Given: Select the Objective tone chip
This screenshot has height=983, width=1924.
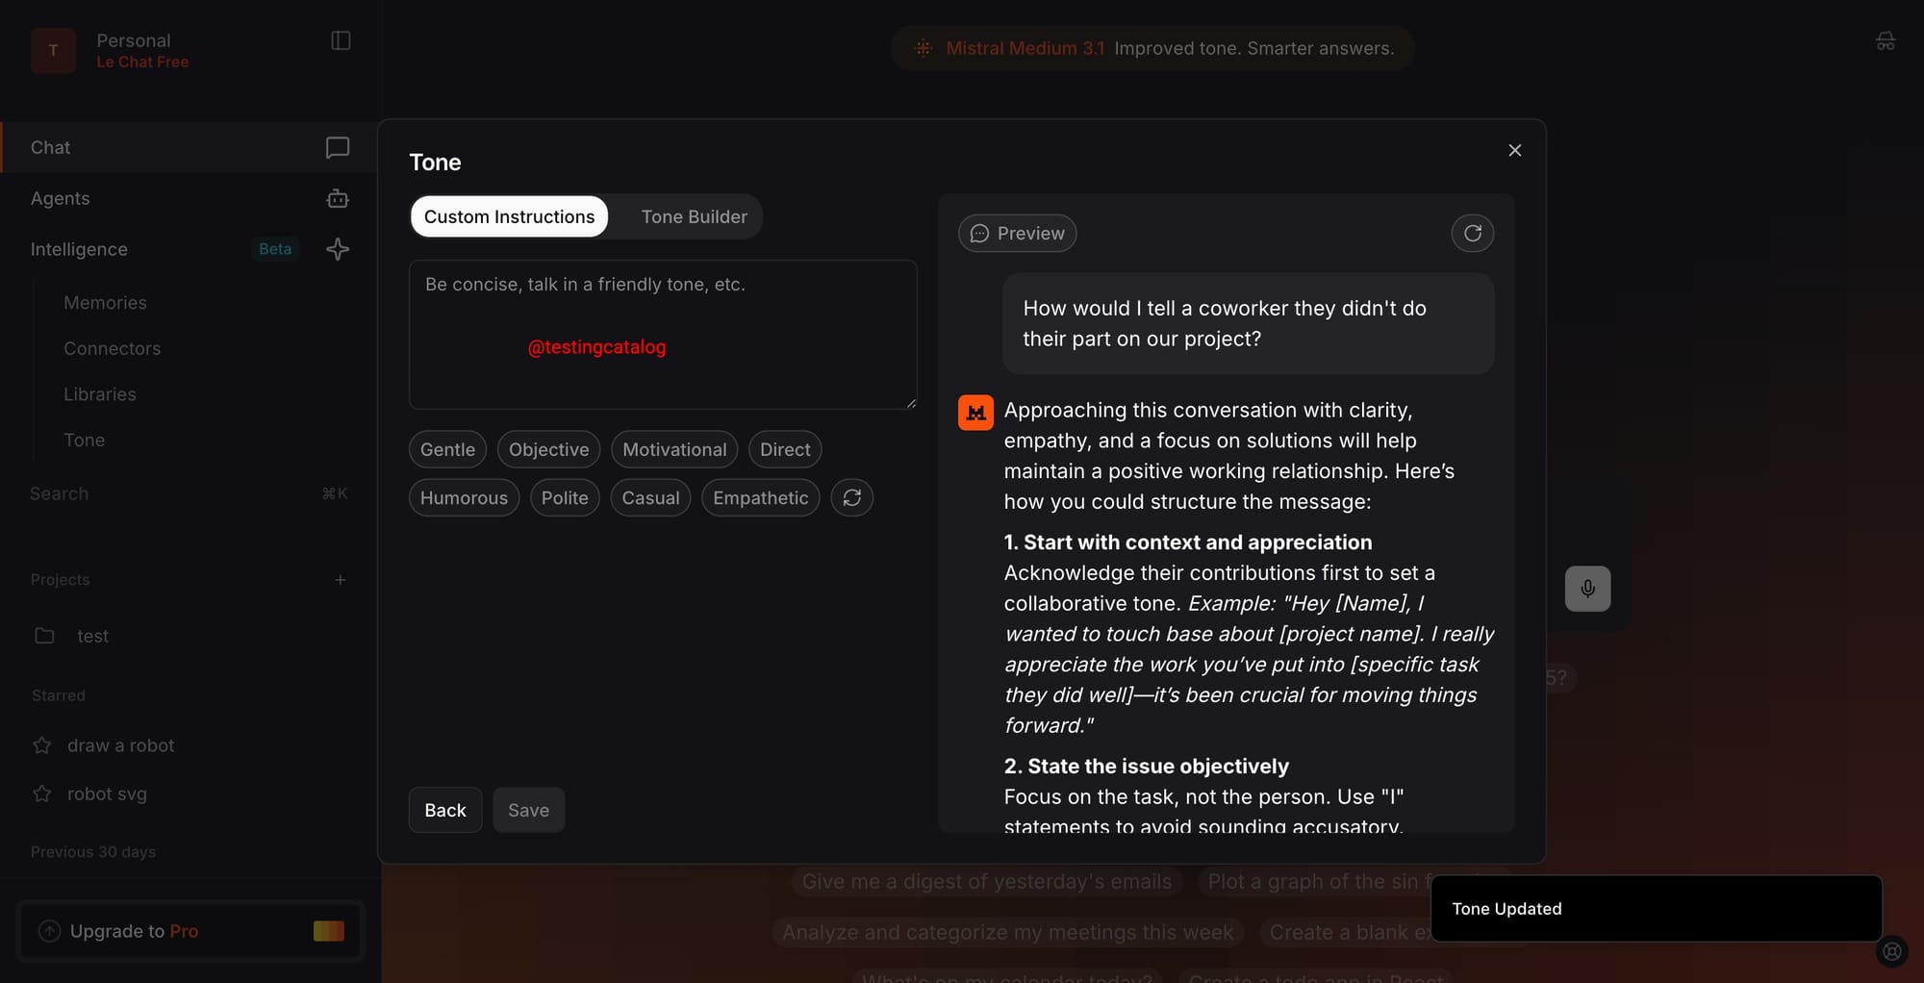Looking at the screenshot, I should (x=549, y=449).
